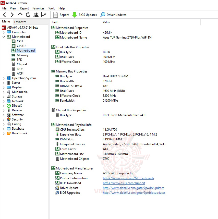The image size is (218, 219).
Task: Open the biosupdates BIOS upgrades link
Action: [x=134, y=193]
